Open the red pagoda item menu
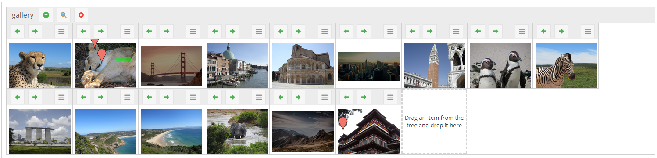Image resolution: width=657 pixels, height=158 pixels. coord(390,97)
